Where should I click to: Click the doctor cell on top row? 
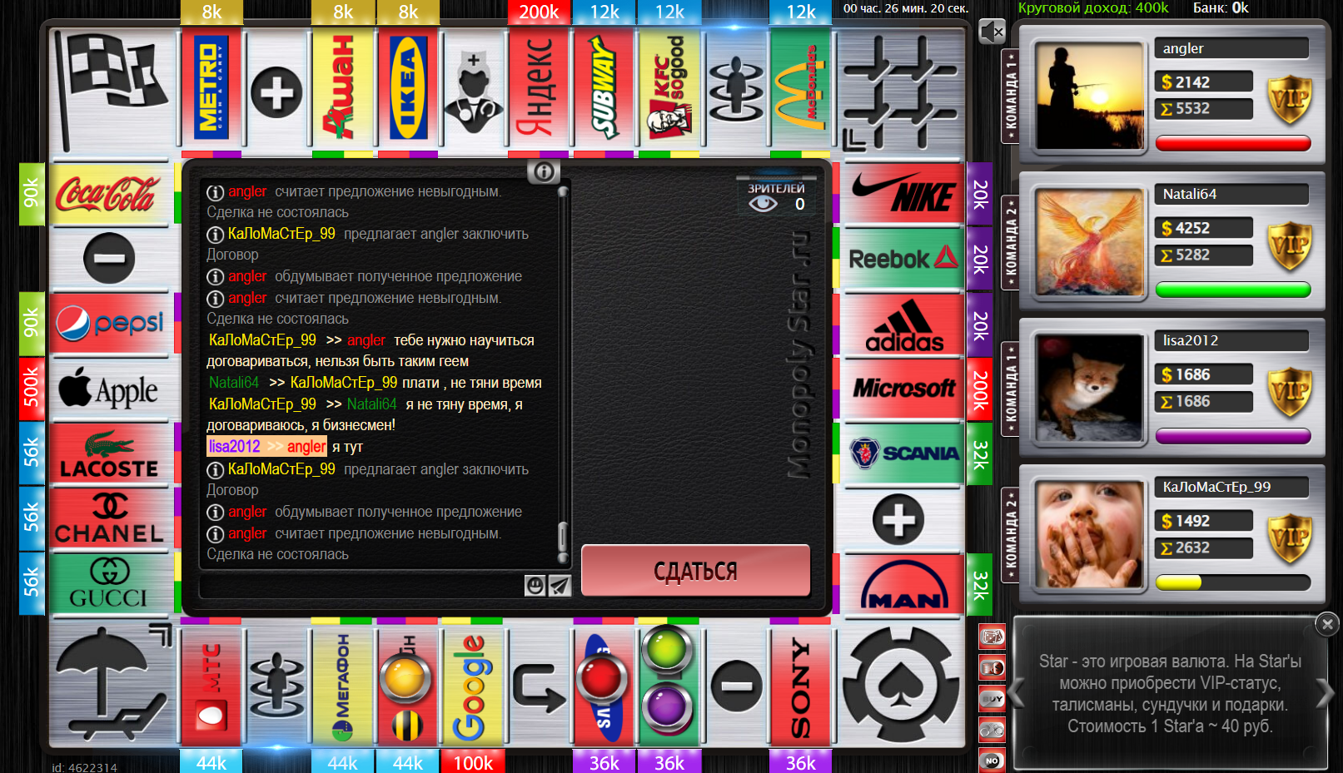coord(473,90)
